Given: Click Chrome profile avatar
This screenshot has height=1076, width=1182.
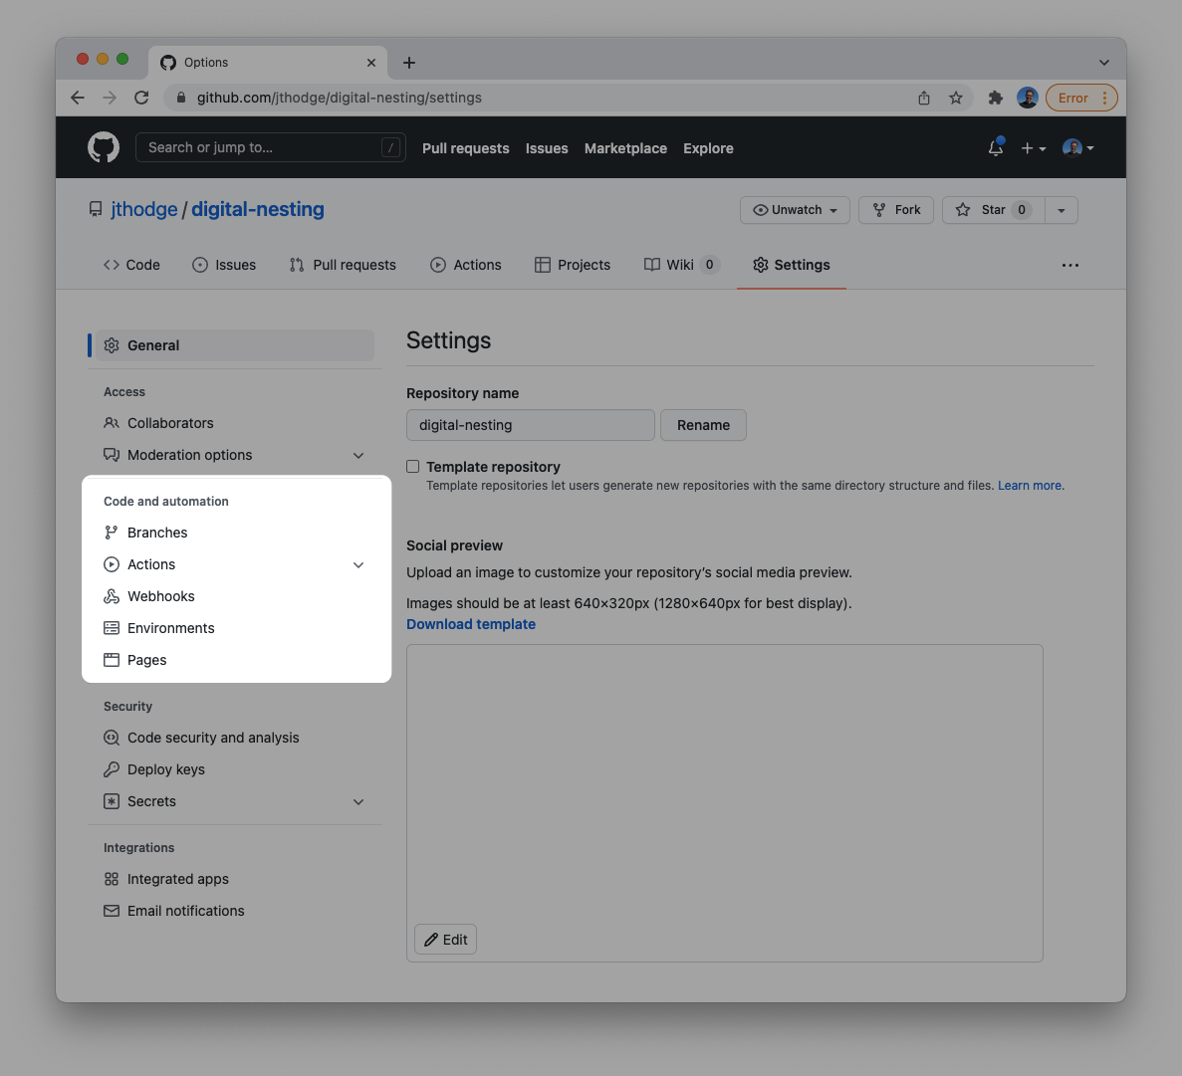Looking at the screenshot, I should (1027, 98).
